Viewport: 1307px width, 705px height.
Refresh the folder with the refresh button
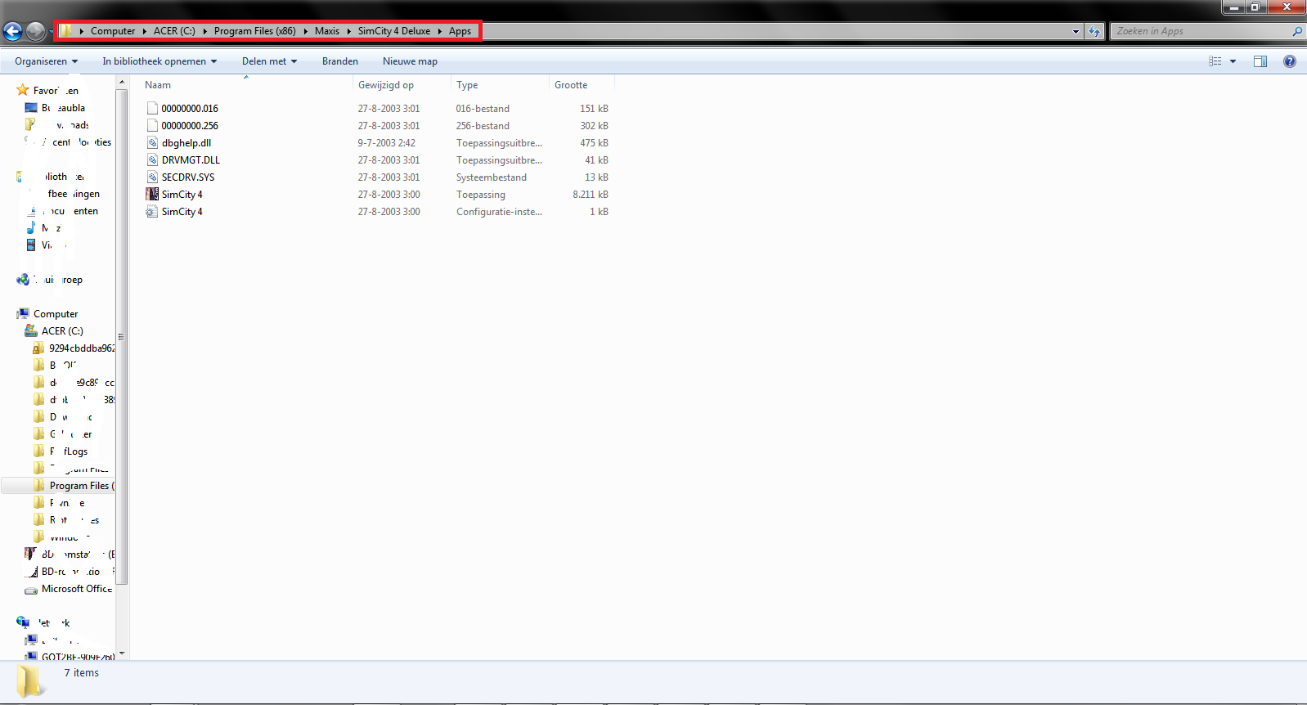1094,31
